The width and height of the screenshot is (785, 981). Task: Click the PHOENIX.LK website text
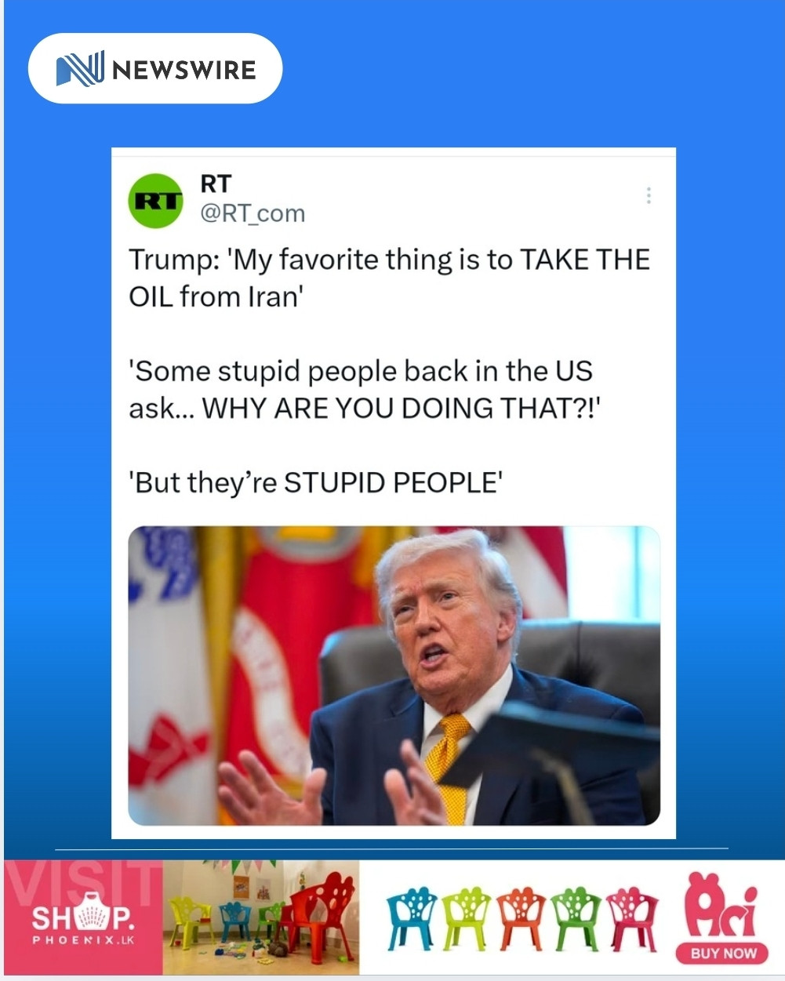pyautogui.click(x=83, y=939)
